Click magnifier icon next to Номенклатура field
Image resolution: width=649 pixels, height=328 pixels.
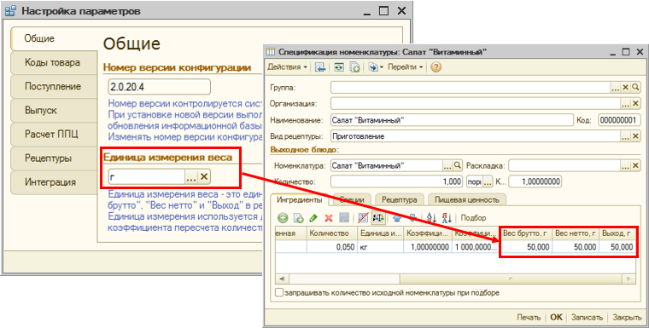(x=458, y=165)
